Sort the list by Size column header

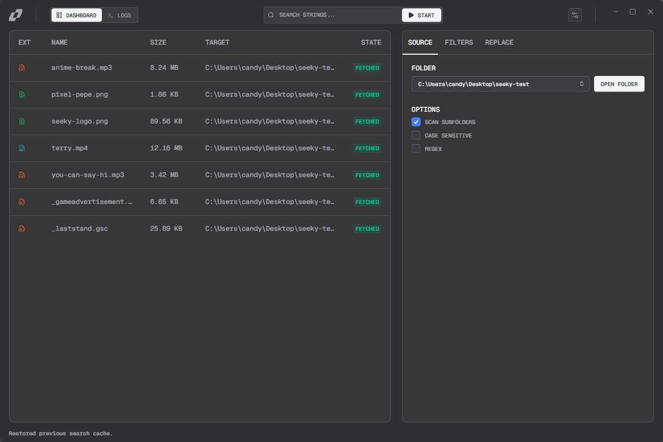[x=158, y=42]
